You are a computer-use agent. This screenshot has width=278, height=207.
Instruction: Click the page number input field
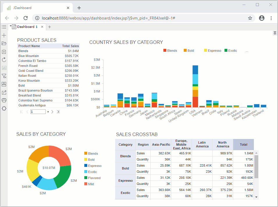coord(38,112)
